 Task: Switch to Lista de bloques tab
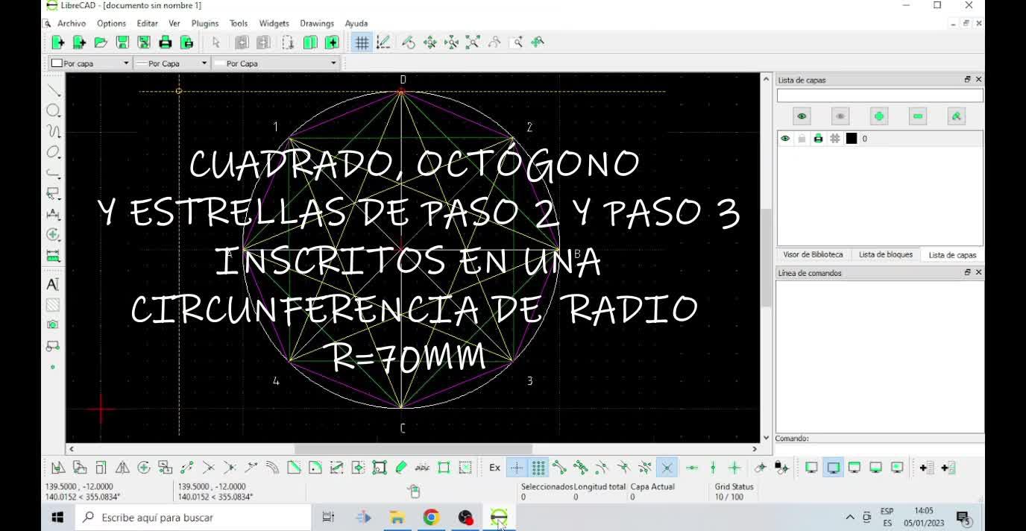pos(886,254)
